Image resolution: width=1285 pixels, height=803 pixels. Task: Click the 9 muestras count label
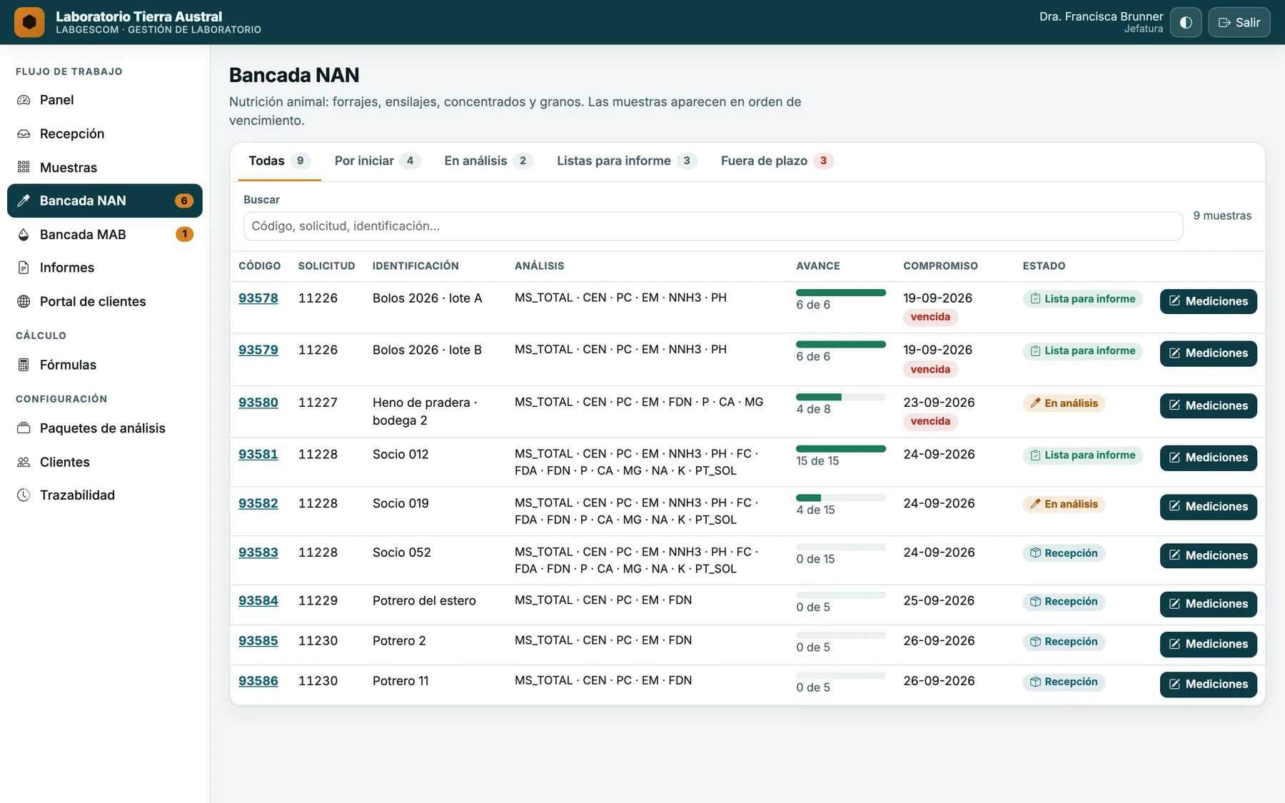1222,216
